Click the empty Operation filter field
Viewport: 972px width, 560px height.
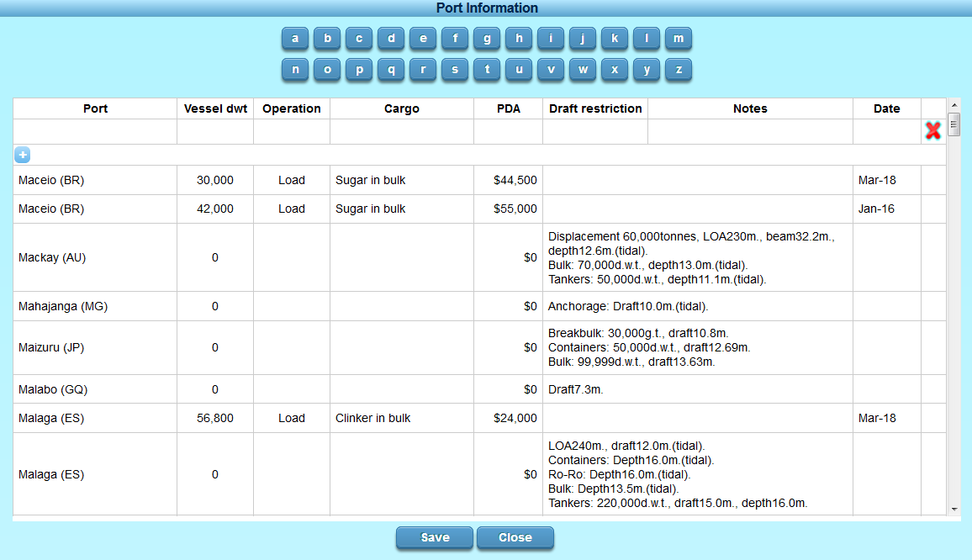pyautogui.click(x=292, y=131)
